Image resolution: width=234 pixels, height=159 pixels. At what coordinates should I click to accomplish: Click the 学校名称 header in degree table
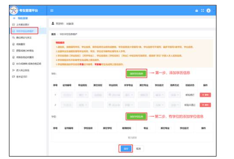[88, 128]
